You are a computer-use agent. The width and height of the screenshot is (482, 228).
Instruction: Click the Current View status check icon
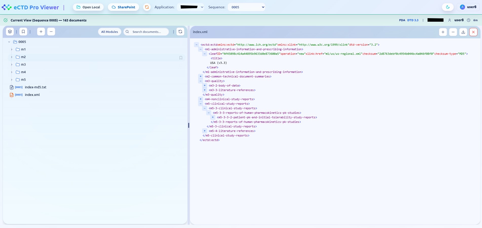[6, 20]
